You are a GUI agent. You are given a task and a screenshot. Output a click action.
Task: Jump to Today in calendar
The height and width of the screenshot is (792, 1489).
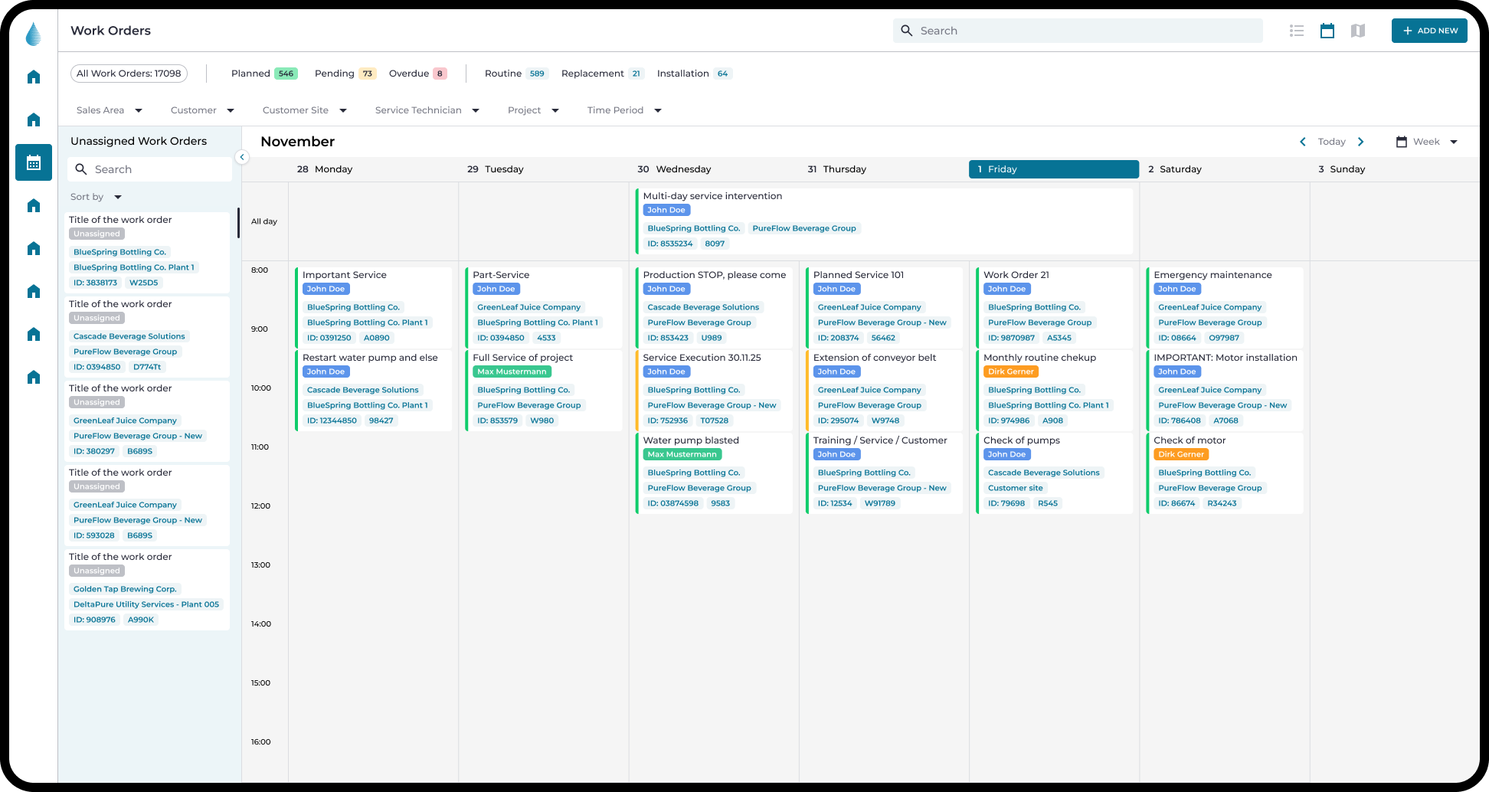pyautogui.click(x=1331, y=142)
